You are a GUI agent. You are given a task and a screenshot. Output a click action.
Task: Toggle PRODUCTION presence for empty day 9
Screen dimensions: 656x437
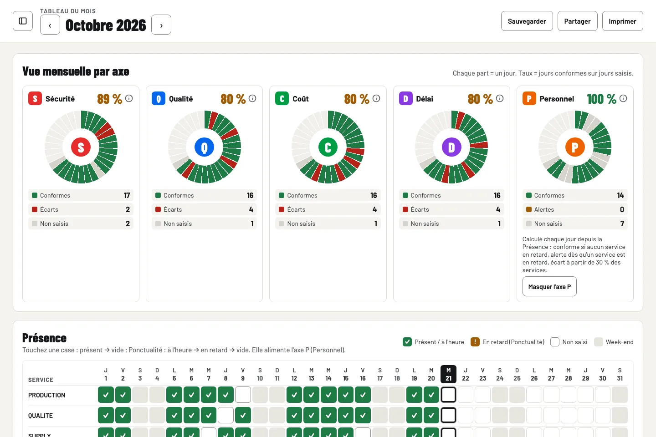click(x=243, y=395)
